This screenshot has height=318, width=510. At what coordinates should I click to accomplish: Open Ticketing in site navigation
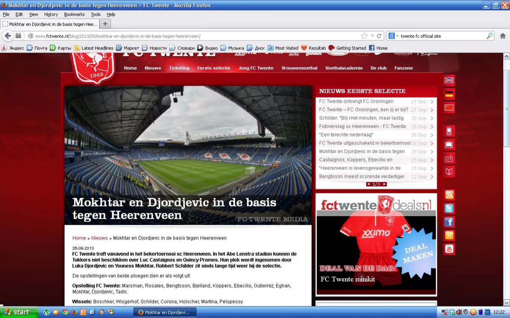coord(179,68)
